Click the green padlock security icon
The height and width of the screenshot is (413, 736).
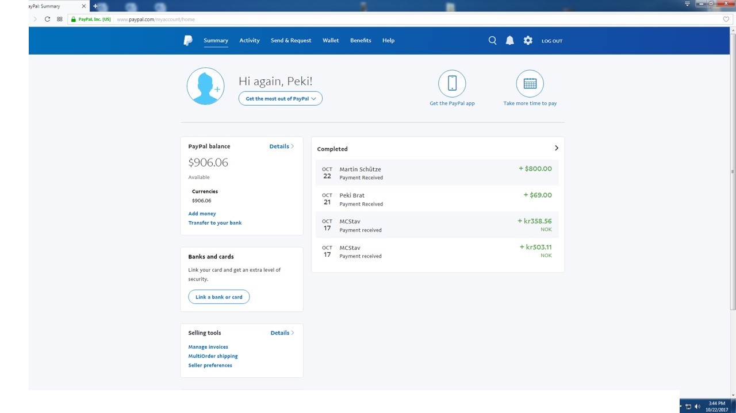pyautogui.click(x=73, y=19)
